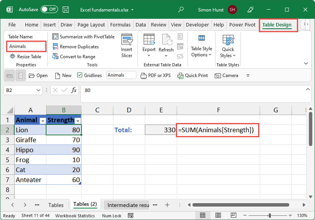The height and width of the screenshot is (220, 315).
Task: Uncheck the Gridlines checkbox
Action: tap(80, 76)
